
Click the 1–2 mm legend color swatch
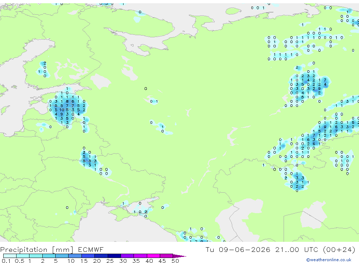coord(36,256)
